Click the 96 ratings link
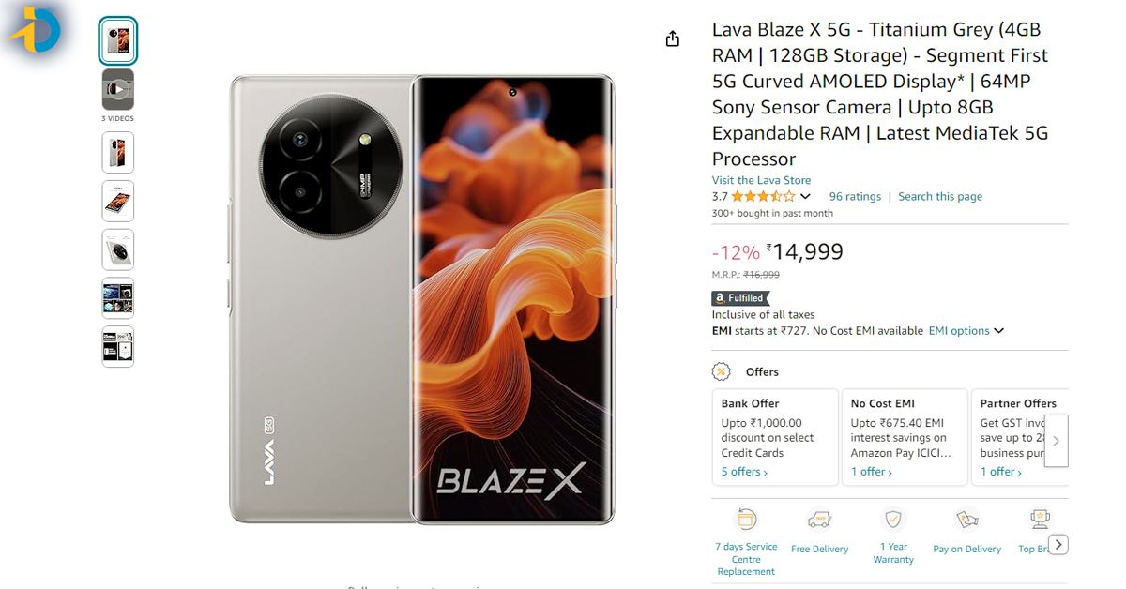The width and height of the screenshot is (1126, 589). pos(854,196)
